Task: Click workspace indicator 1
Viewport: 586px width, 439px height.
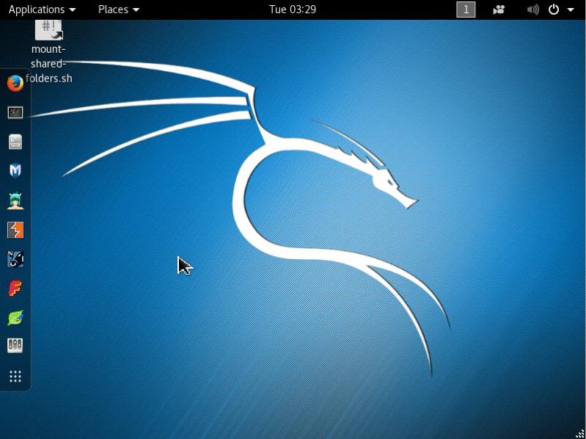Action: point(466,10)
